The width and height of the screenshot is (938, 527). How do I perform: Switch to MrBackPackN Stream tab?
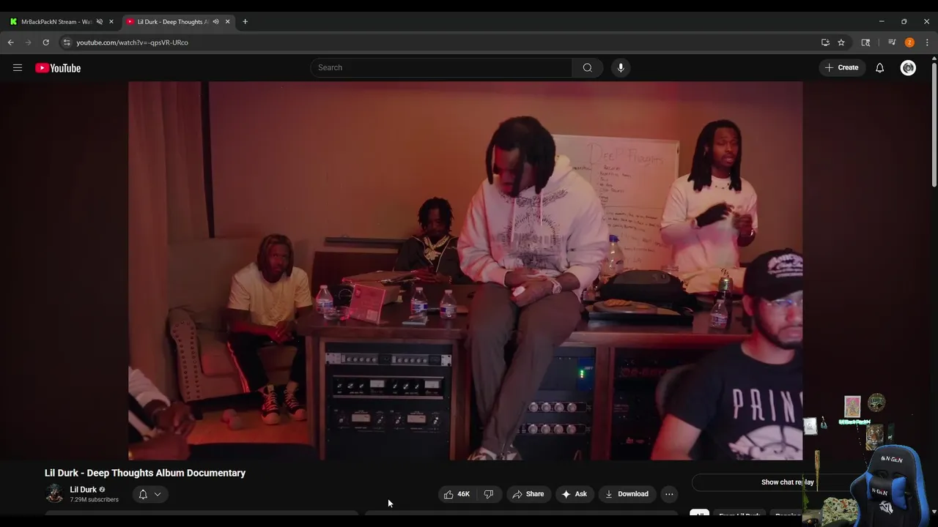56,22
